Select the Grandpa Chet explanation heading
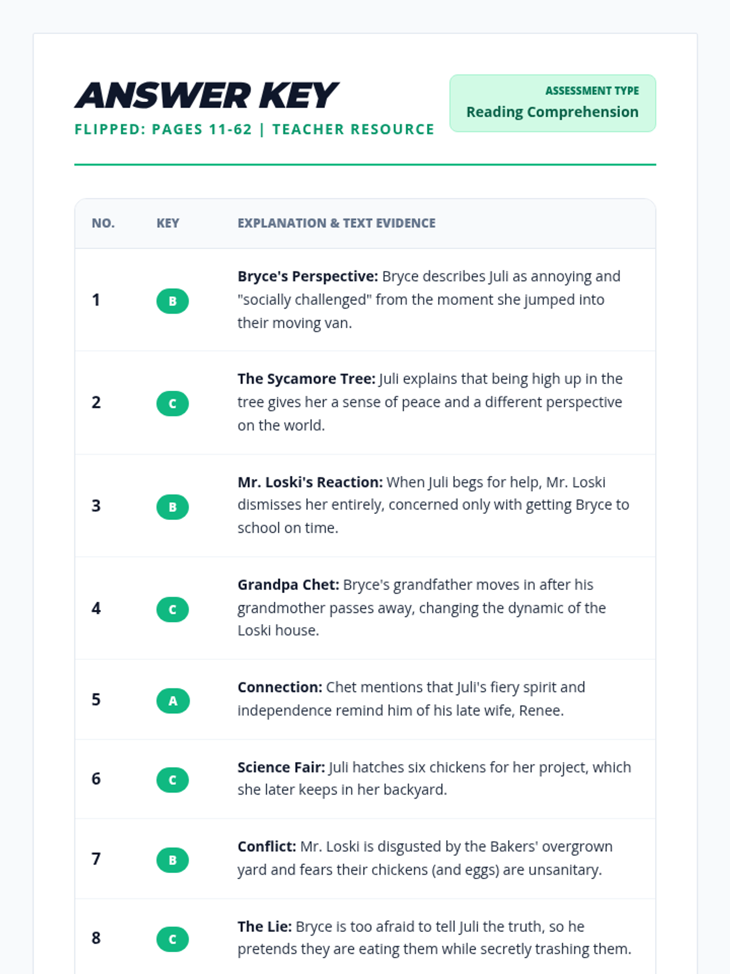 (x=288, y=584)
